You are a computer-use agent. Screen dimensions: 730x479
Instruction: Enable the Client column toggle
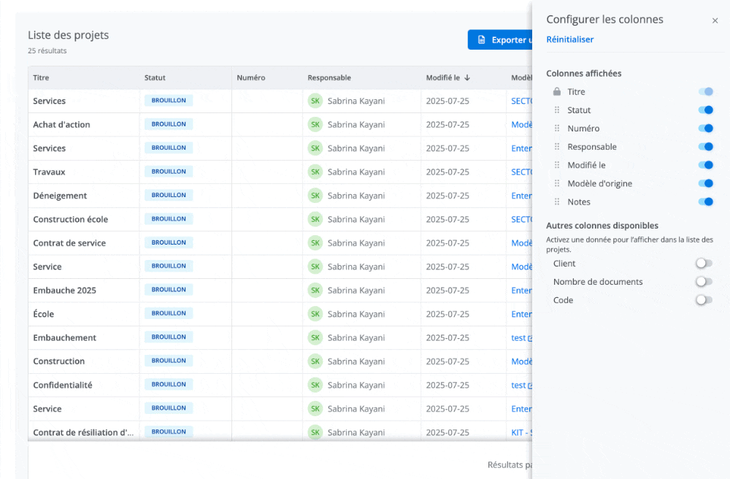pos(703,263)
